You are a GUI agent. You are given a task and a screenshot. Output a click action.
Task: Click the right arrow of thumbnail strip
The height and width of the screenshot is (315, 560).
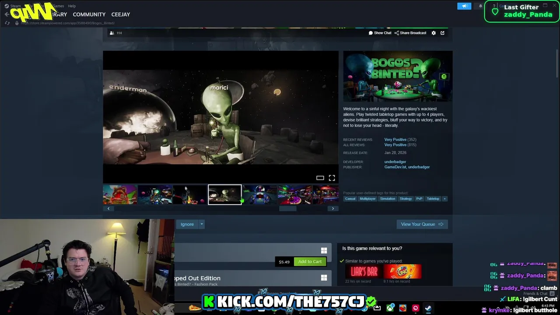(333, 209)
